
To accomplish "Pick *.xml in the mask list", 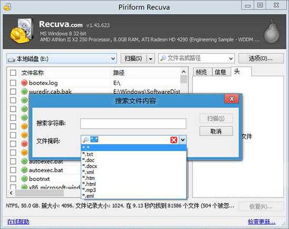I will click(134, 172).
